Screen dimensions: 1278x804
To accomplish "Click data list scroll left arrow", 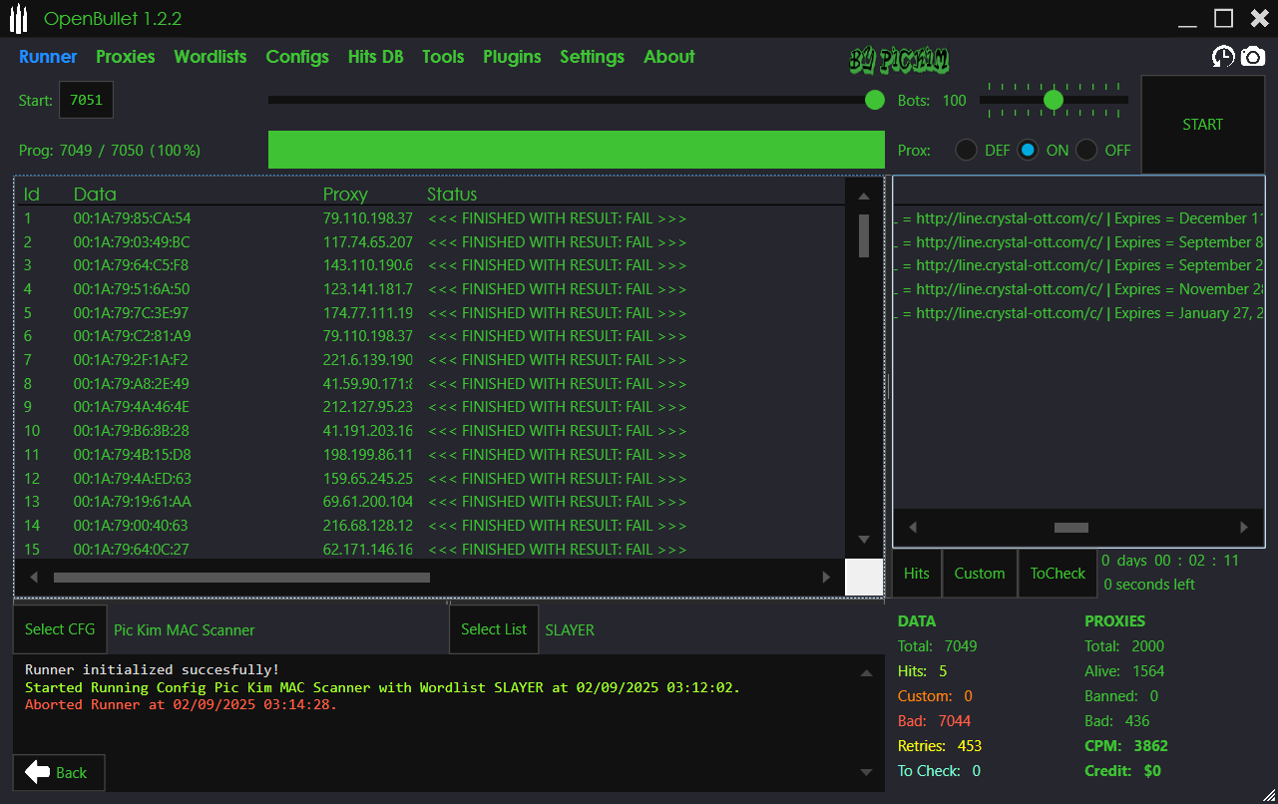I will click(x=34, y=577).
